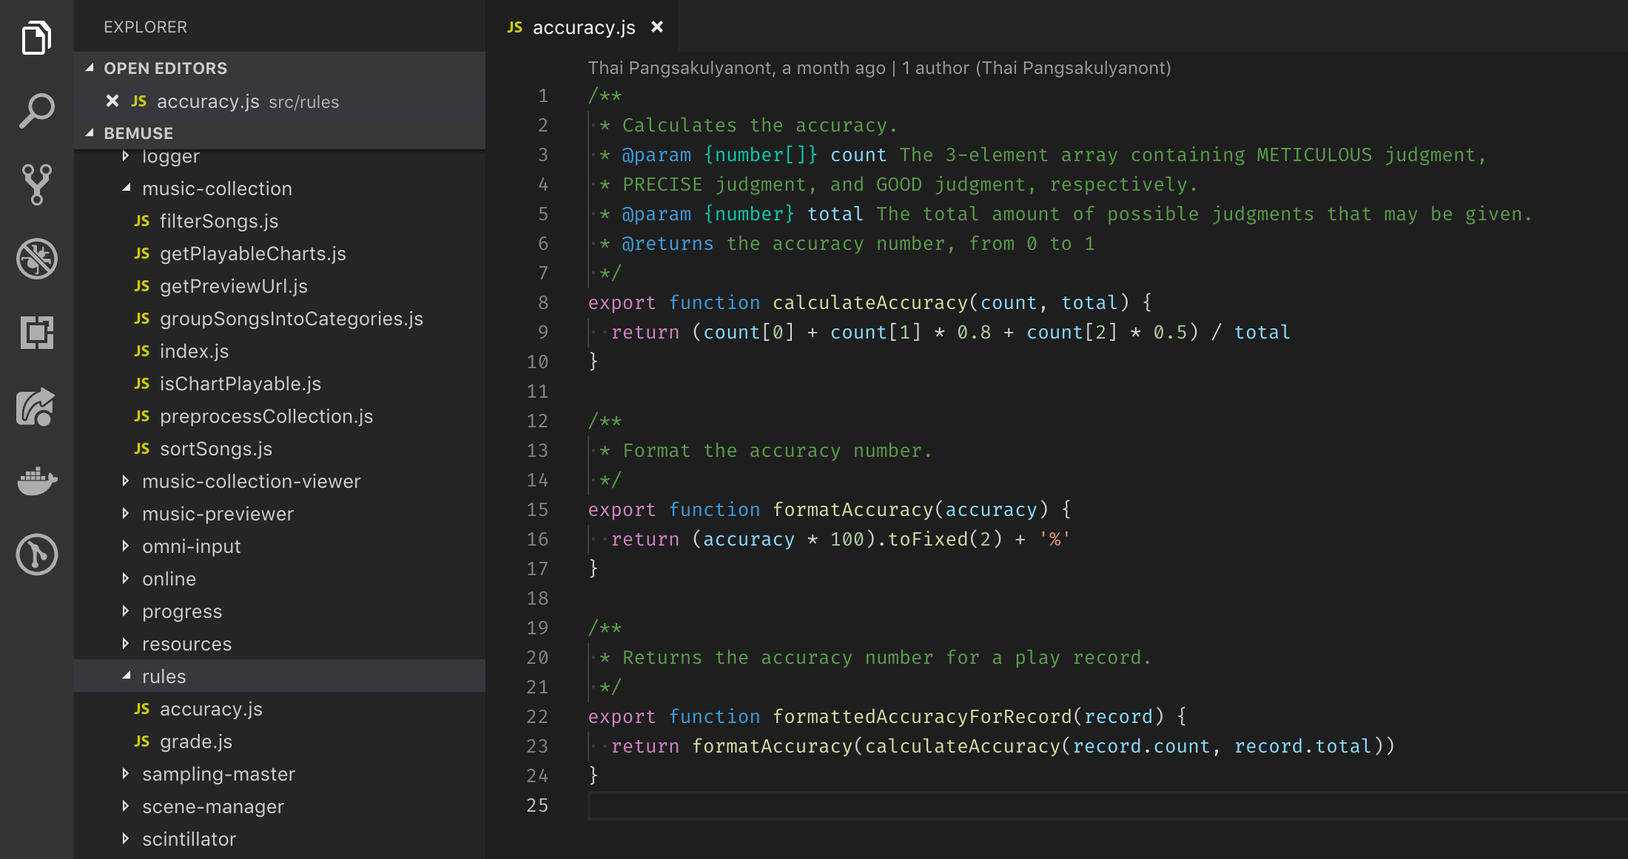Expand the music-previewer folder
Viewport: 1628px width, 859px height.
tap(126, 514)
